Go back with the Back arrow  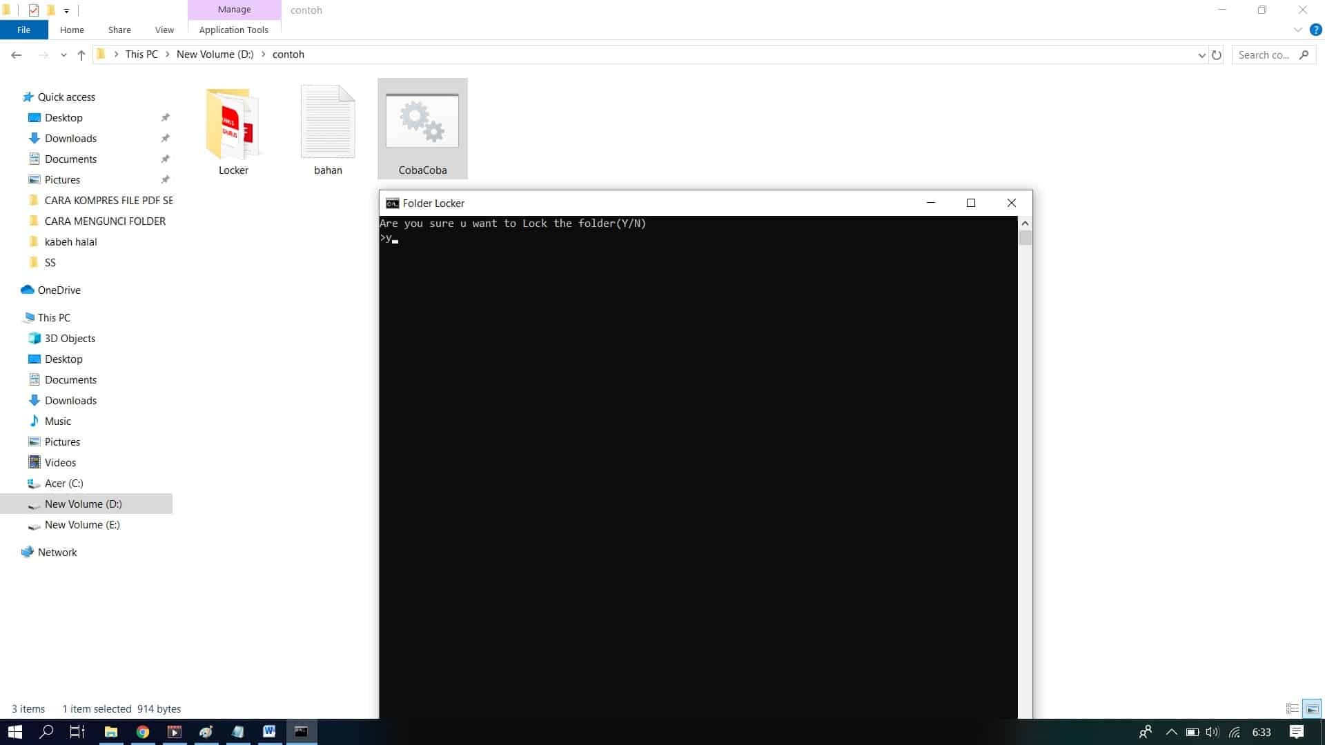pos(17,54)
